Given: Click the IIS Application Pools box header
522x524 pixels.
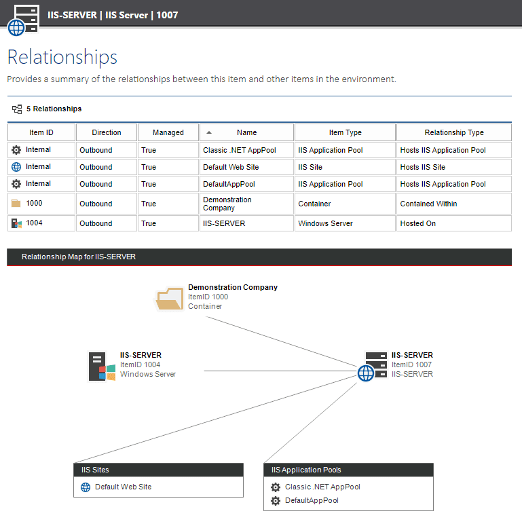Looking at the screenshot, I should click(348, 470).
